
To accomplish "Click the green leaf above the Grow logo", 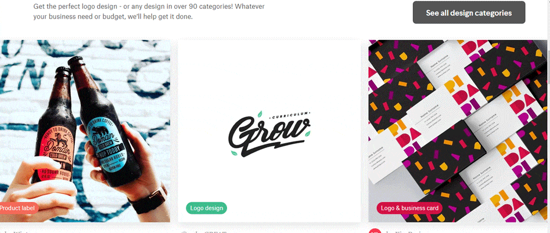I will point(260,114).
